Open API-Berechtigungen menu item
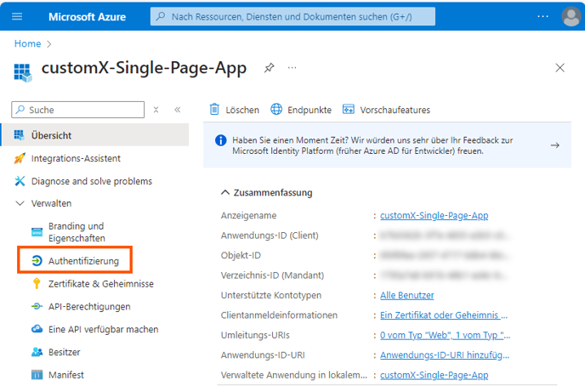This screenshot has height=386, width=585. [x=89, y=307]
